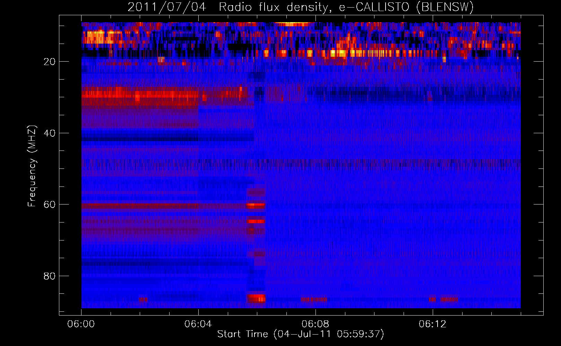
Task: Click the 80 frequency tick label
Action: 50,276
